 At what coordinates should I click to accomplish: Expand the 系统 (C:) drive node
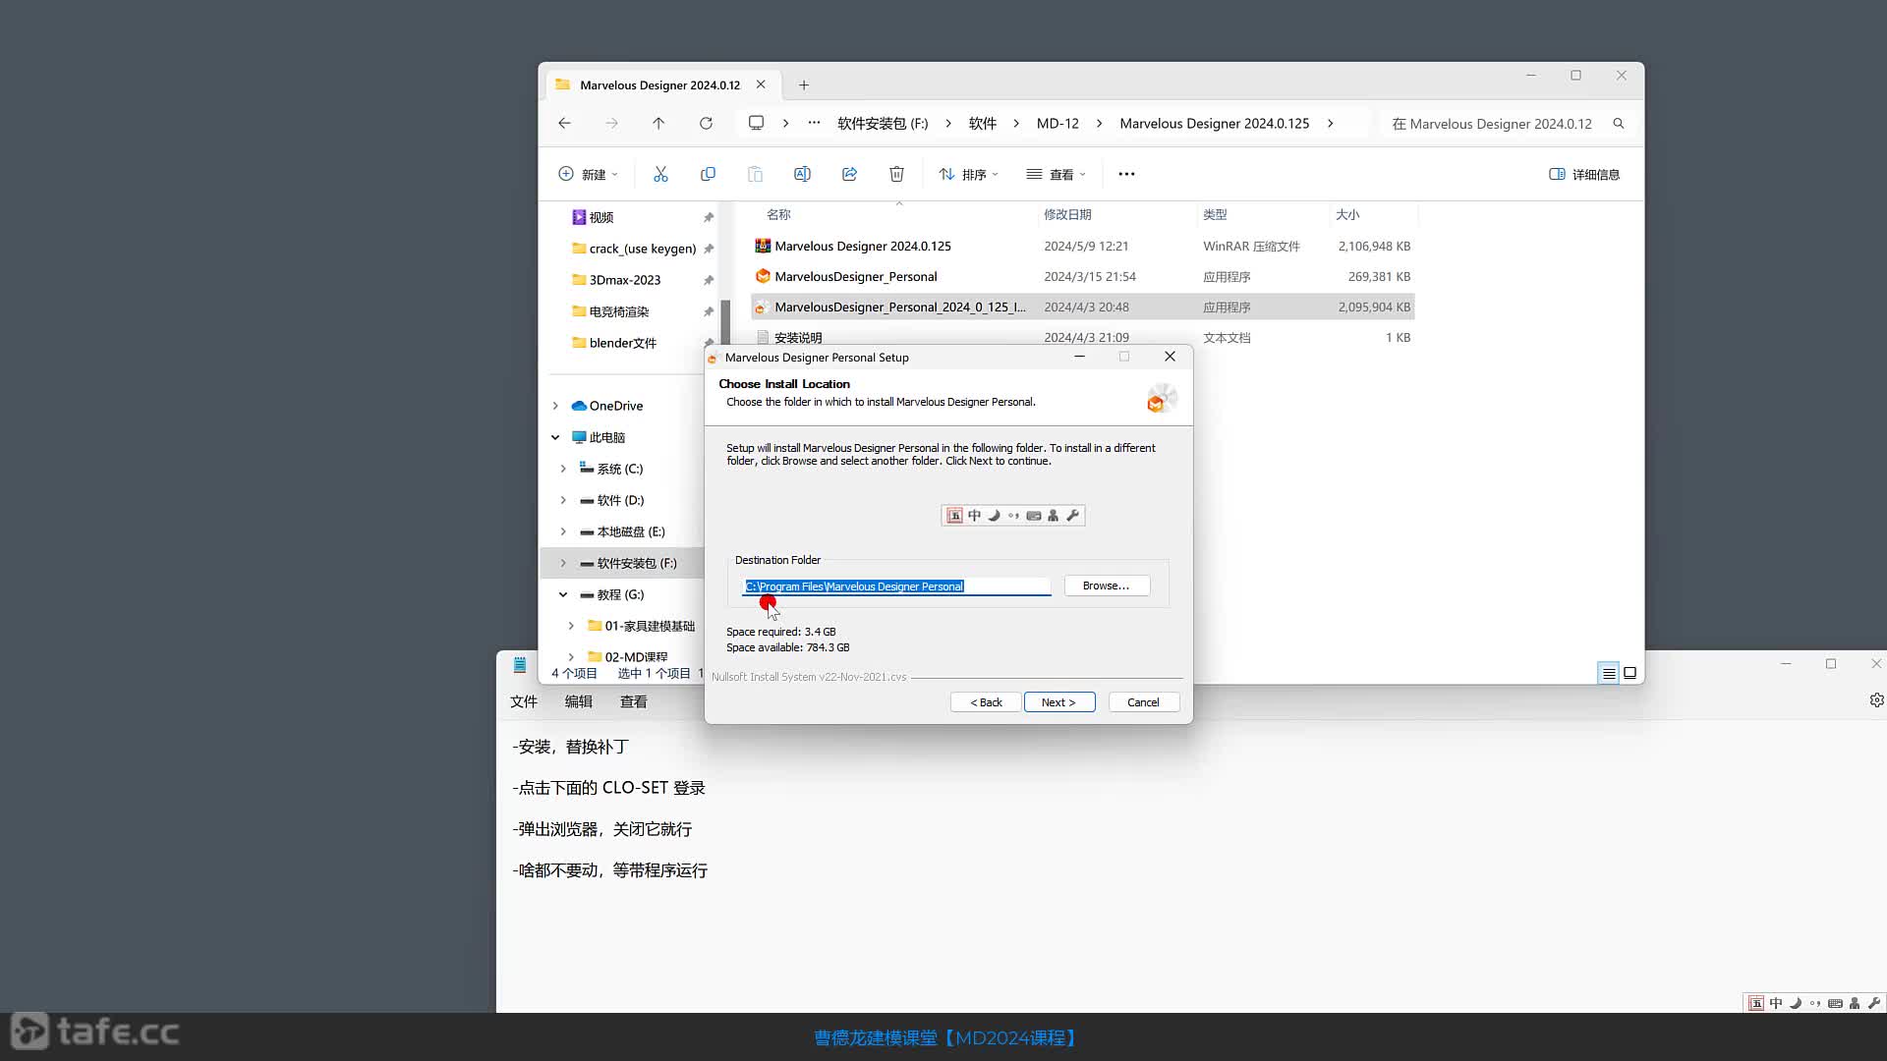point(563,469)
